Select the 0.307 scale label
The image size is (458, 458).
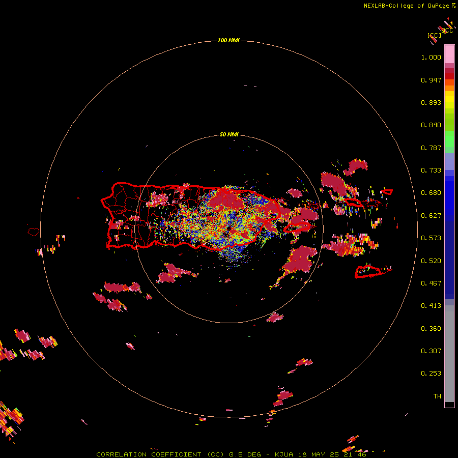click(431, 351)
